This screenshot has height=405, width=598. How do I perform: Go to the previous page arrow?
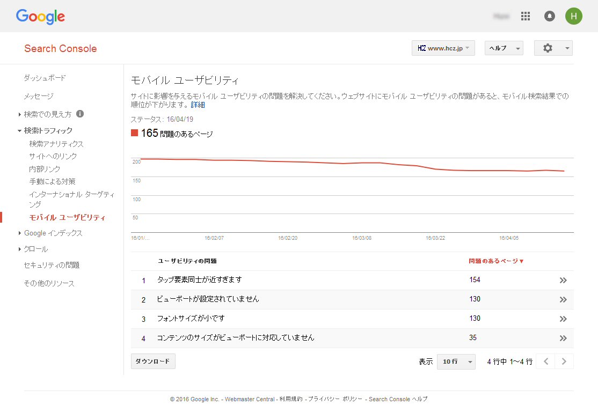546,361
